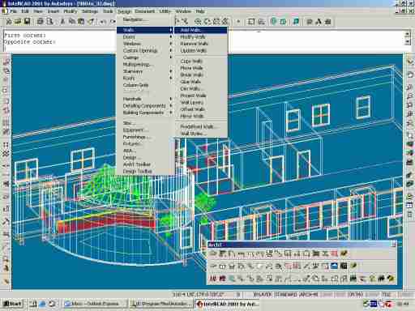Open the Document menu
This screenshot has width=415, height=311.
(x=145, y=11)
